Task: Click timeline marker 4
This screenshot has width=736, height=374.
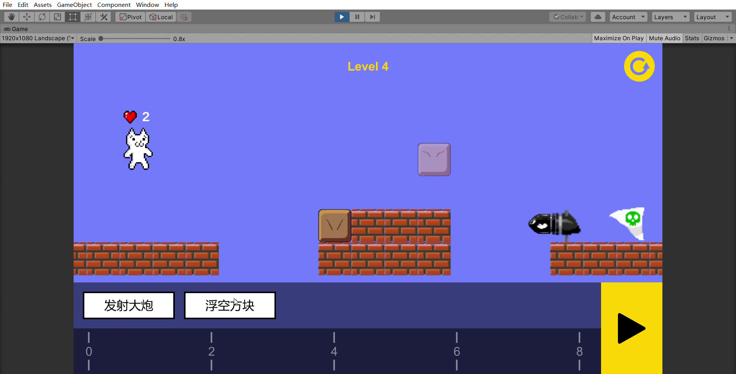Action: click(x=334, y=351)
